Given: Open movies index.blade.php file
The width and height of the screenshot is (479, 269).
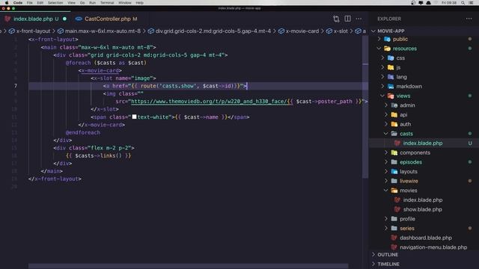Looking at the screenshot, I should [422, 200].
